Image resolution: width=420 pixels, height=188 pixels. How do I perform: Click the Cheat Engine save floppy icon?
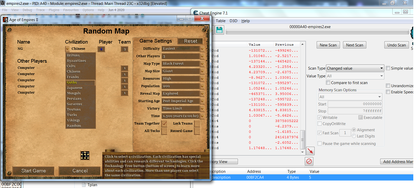[x=219, y=30]
